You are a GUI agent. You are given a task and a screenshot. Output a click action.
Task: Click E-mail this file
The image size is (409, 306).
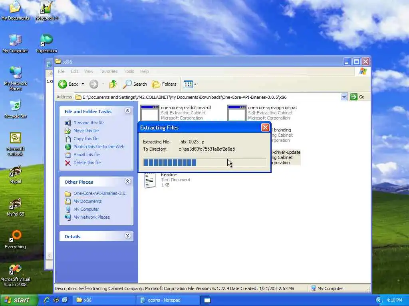(x=86, y=155)
